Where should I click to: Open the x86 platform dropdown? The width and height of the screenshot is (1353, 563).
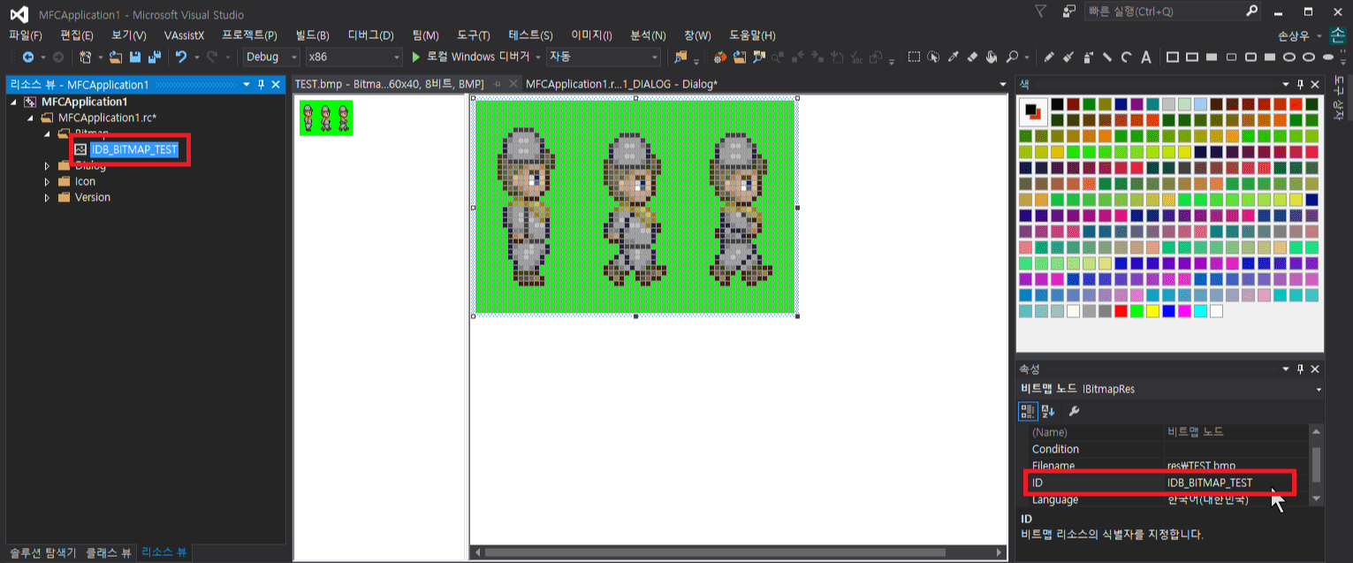point(353,57)
